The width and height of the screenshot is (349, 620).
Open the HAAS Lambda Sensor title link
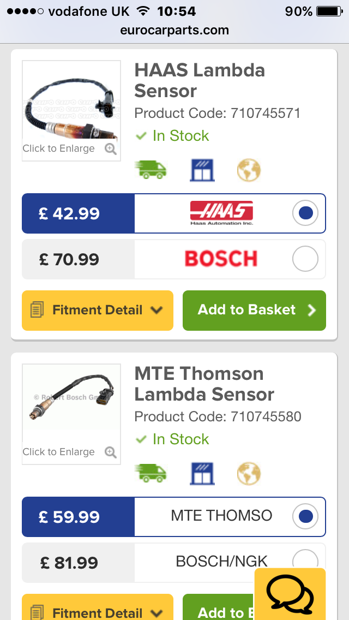[200, 80]
